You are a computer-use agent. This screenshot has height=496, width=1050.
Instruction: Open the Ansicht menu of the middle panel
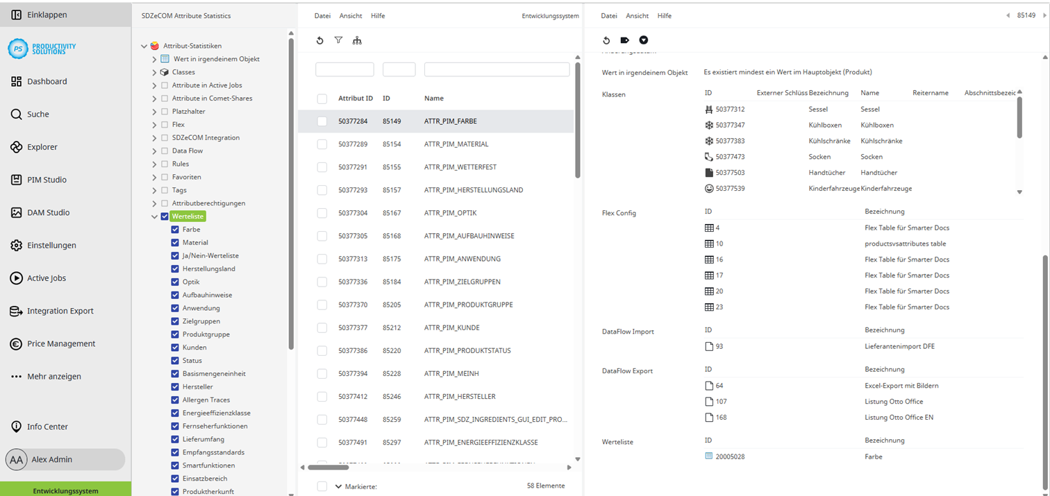pos(351,15)
